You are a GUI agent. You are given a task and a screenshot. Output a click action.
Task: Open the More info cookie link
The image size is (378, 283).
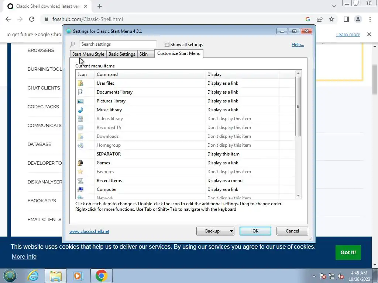click(x=24, y=256)
